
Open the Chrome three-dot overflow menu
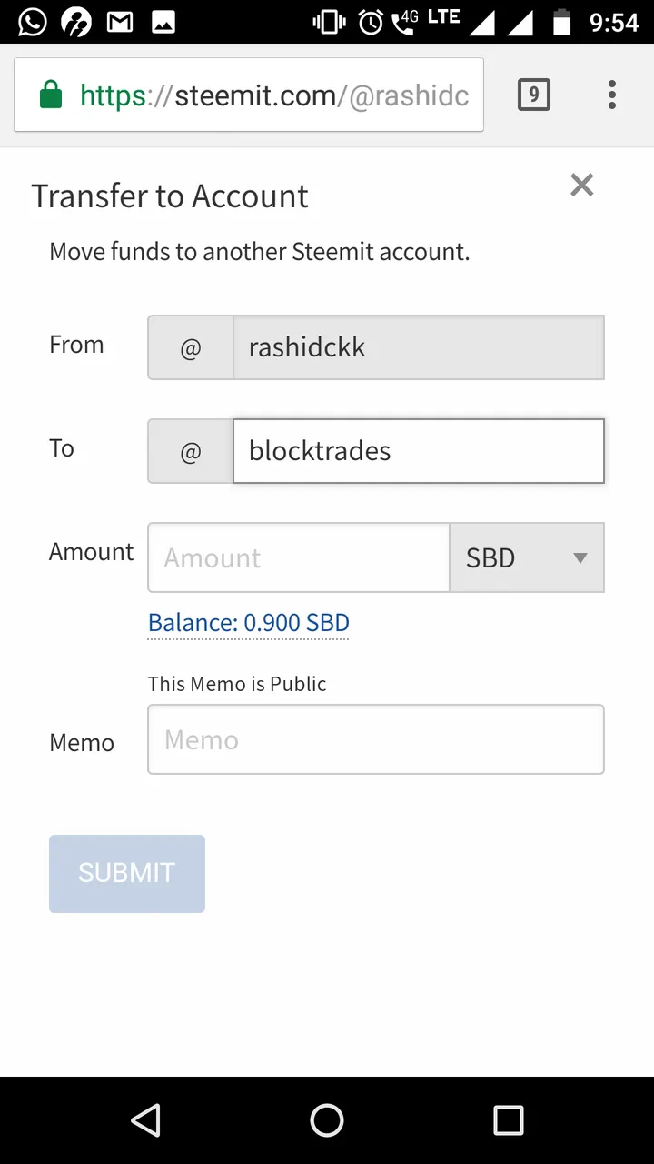pos(612,95)
